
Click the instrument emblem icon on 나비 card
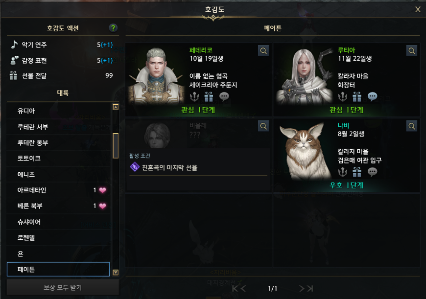(x=342, y=172)
